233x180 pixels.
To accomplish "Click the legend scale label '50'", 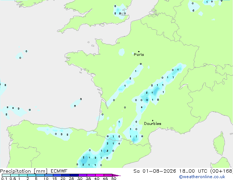I will pyautogui.click(x=114, y=179).
